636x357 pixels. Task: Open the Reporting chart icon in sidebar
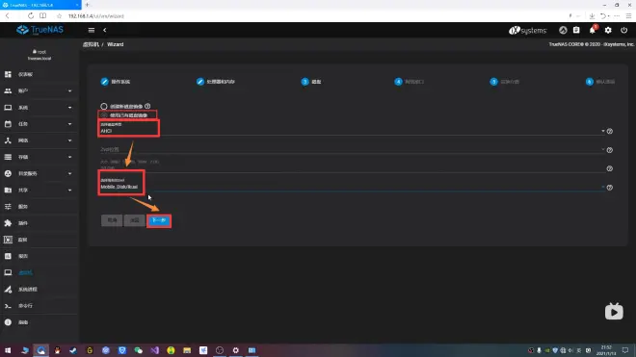click(8, 256)
